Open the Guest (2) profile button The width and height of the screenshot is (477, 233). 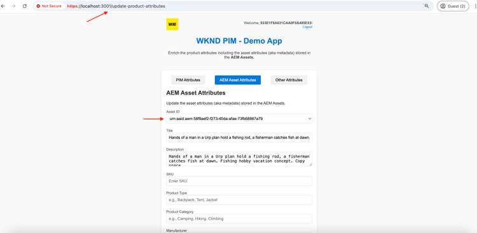453,6
